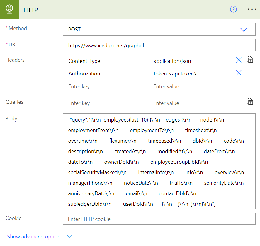This screenshot has height=246, width=260.
Task: Click inside the Body query text area
Action: [x=159, y=161]
